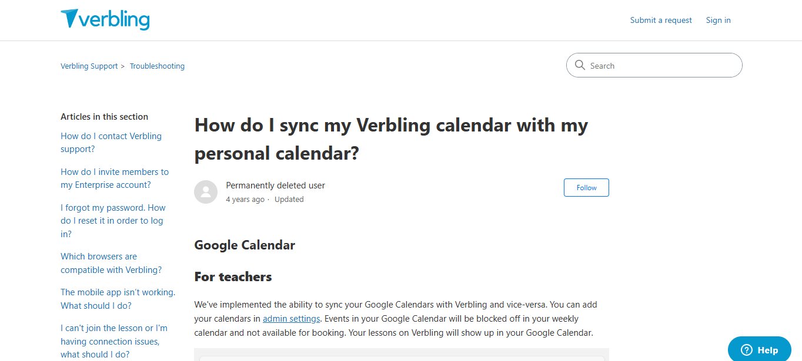This screenshot has height=361, width=802.
Task: Open the compatible browsers article
Action: point(111,262)
